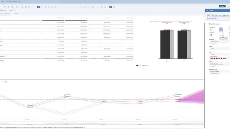The width and height of the screenshot is (230, 129).
Task: Click the Forecast legend entry
Action: [145, 66]
